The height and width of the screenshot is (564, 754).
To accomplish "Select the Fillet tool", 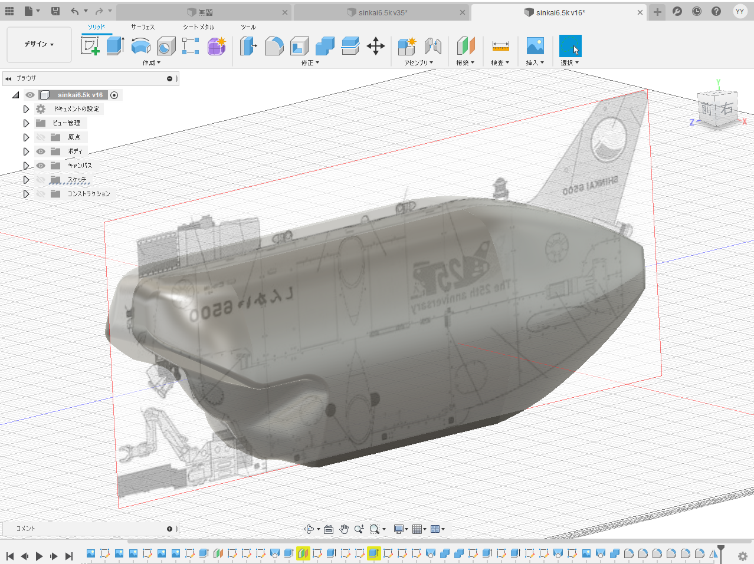I will click(274, 46).
